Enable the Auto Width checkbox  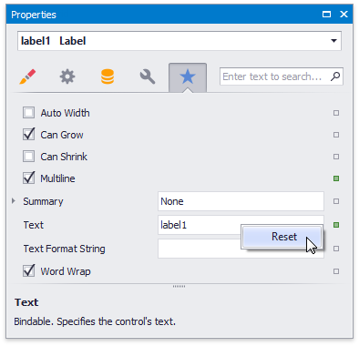coord(28,113)
